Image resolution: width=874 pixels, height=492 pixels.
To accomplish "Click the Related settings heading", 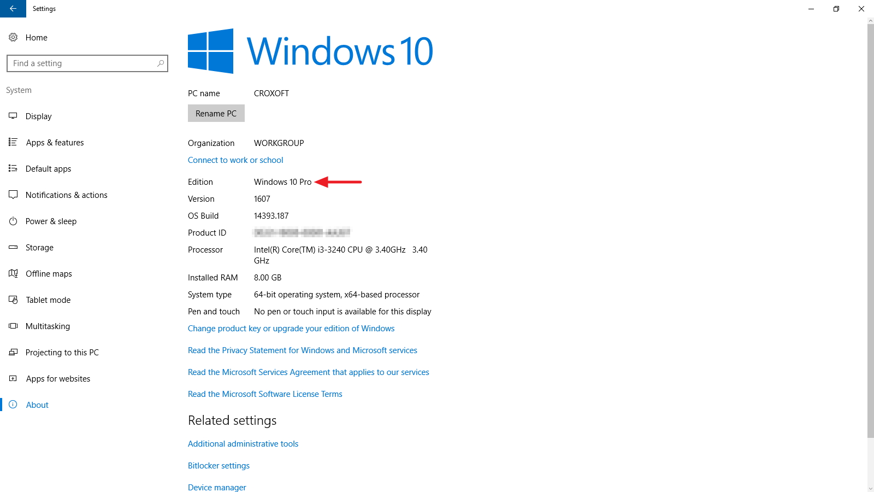I will 232,420.
